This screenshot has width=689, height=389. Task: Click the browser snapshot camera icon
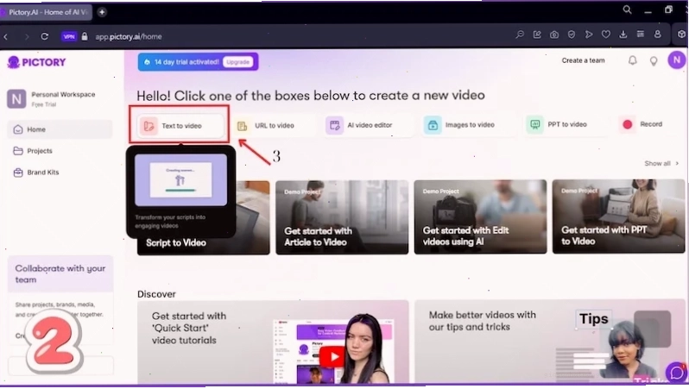(x=554, y=35)
